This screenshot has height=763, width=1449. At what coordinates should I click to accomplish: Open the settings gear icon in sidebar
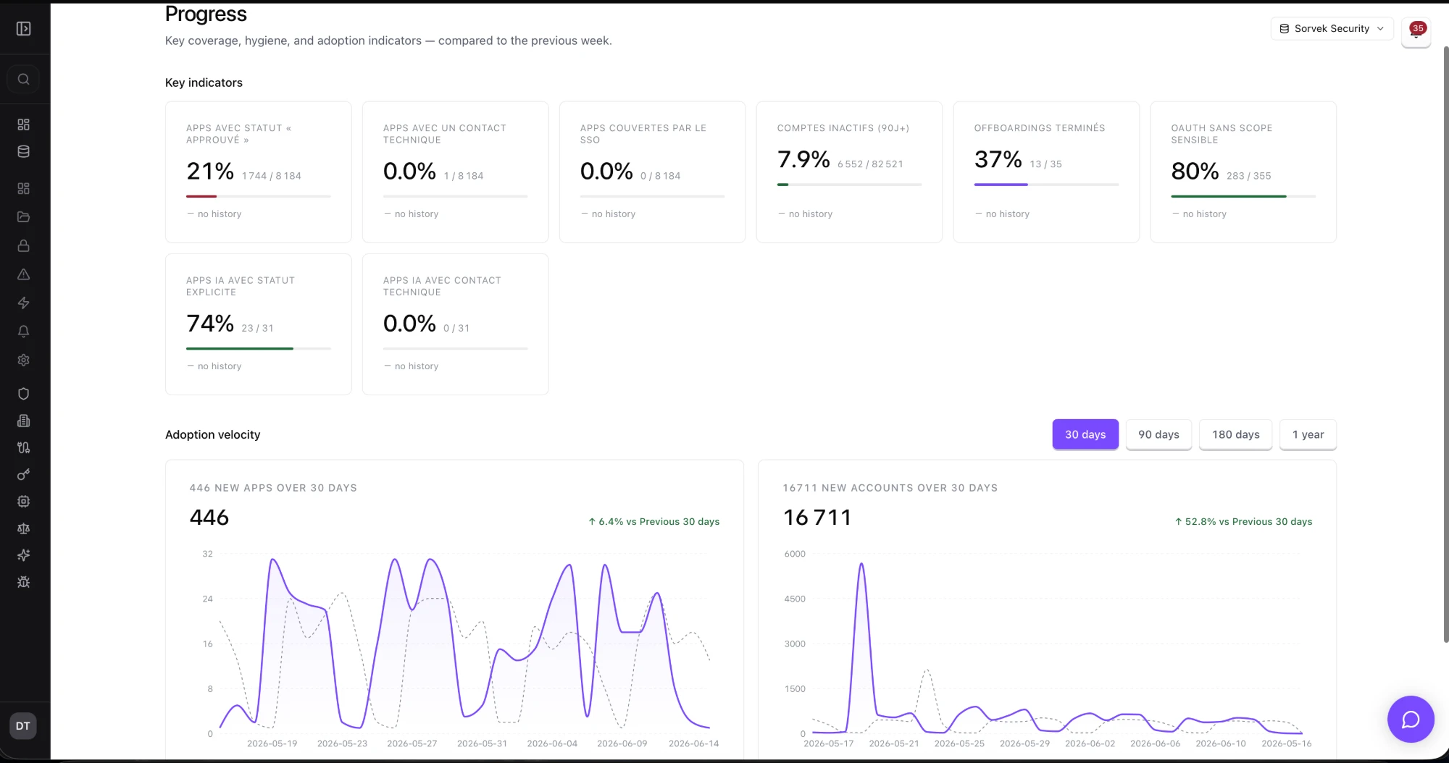23,360
